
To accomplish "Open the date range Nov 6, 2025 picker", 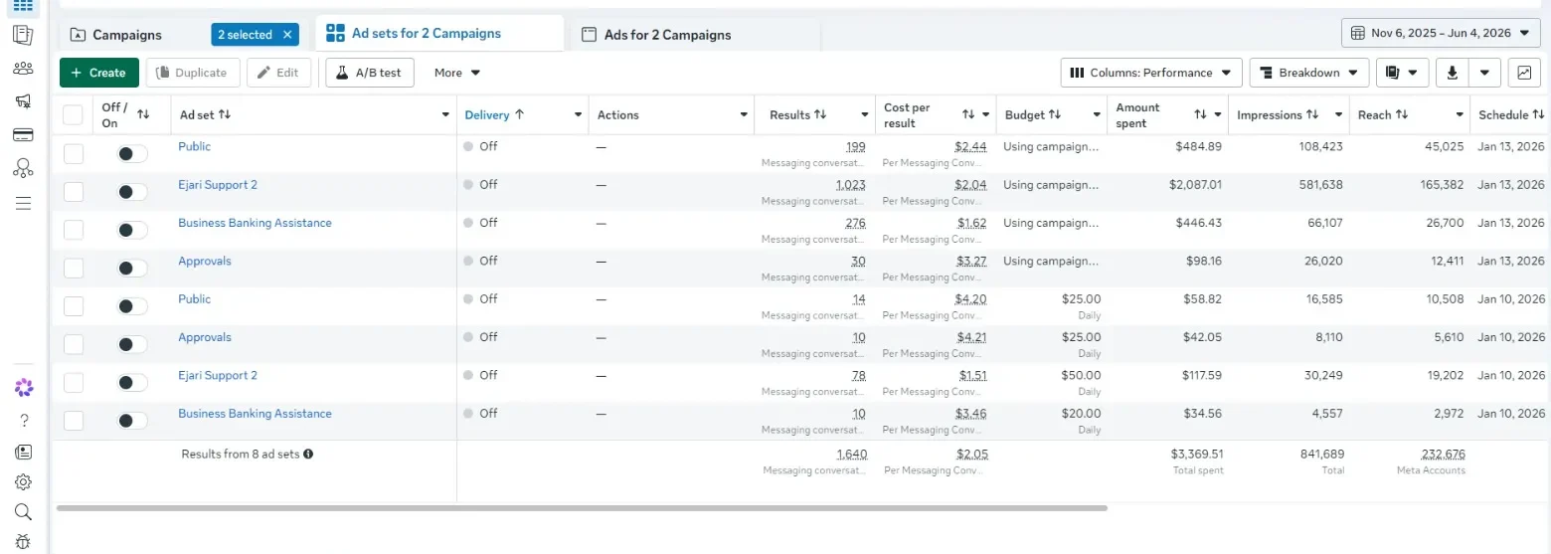I will 1441,33.
